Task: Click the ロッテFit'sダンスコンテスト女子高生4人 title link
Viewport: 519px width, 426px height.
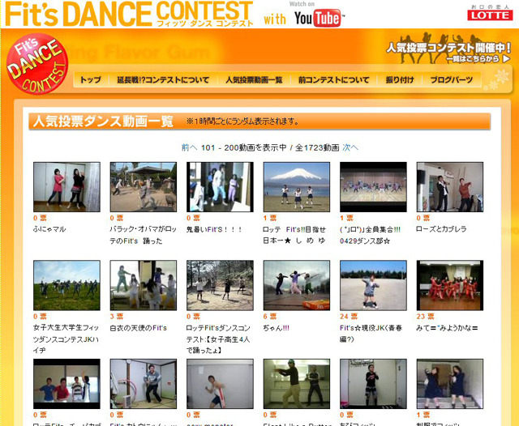Action: [218, 339]
